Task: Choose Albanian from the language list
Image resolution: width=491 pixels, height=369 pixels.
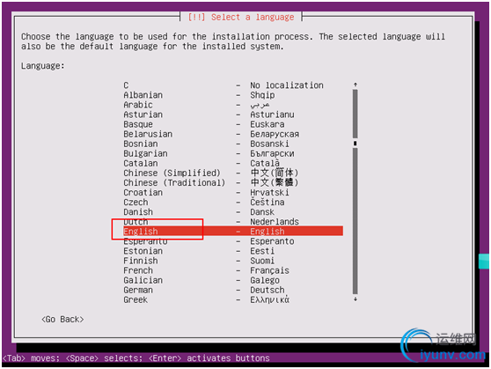Action: [x=233, y=95]
